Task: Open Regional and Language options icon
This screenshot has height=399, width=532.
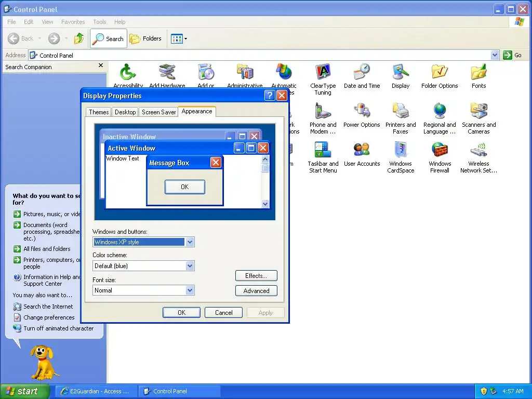Action: [440, 118]
